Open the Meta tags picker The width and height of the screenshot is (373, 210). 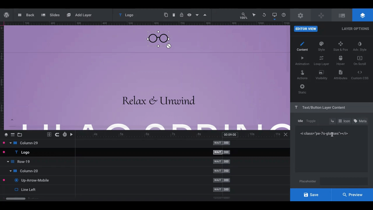[x=360, y=121]
